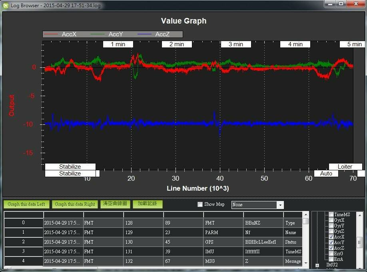
Task: Click the red Output axis label
Action: (x=12, y=105)
